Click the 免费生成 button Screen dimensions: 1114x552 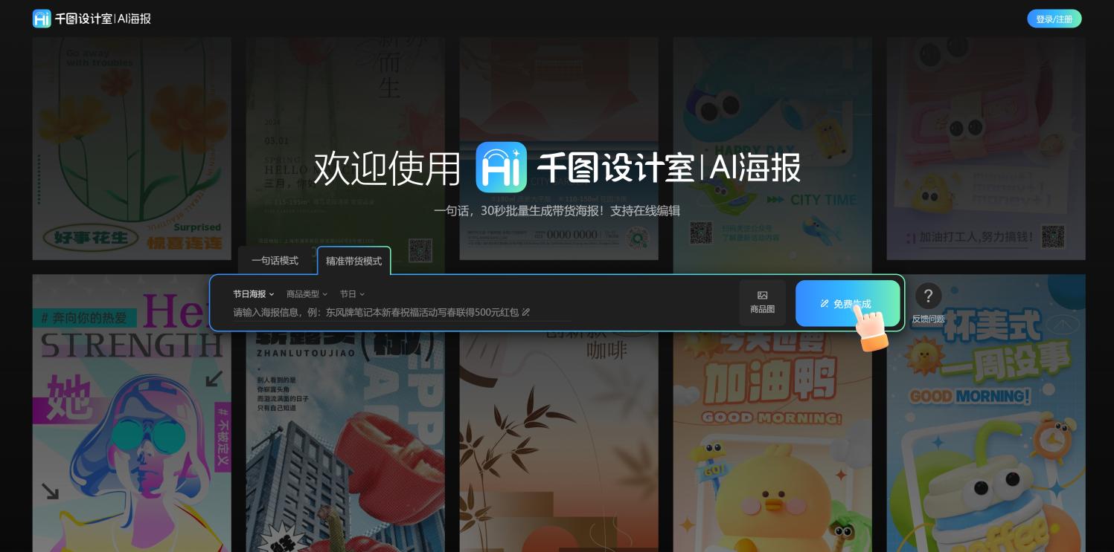pyautogui.click(x=848, y=303)
